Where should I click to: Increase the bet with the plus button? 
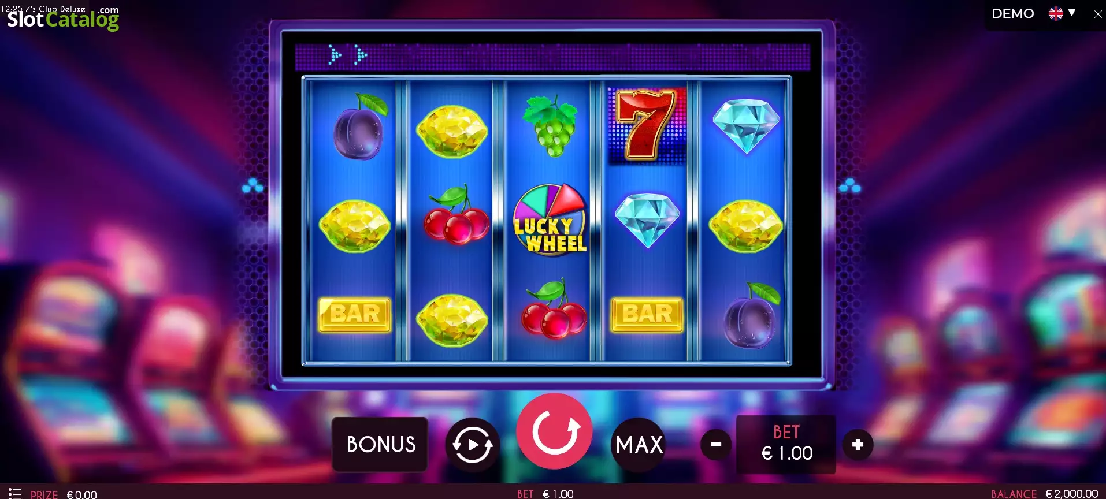click(x=858, y=445)
